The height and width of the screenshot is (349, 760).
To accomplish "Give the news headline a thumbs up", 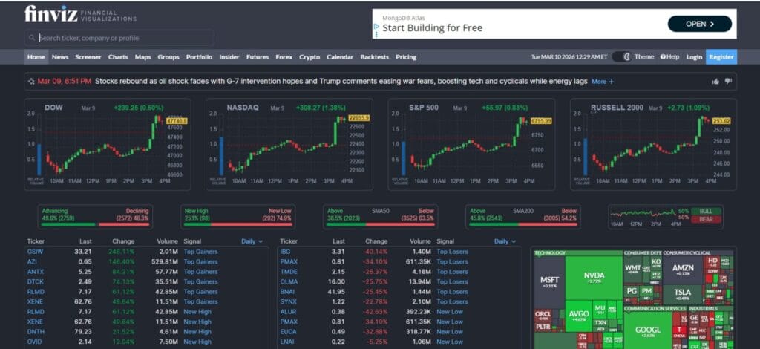I will 715,82.
